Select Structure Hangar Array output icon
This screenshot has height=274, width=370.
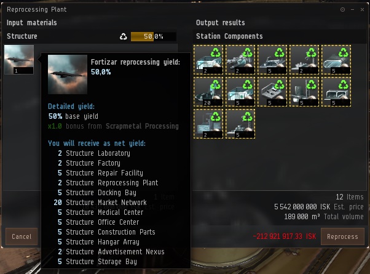(336, 92)
